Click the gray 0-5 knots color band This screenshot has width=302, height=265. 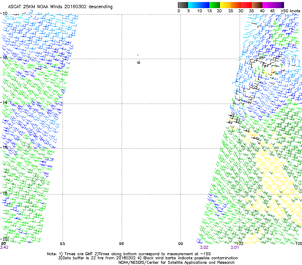183,5
